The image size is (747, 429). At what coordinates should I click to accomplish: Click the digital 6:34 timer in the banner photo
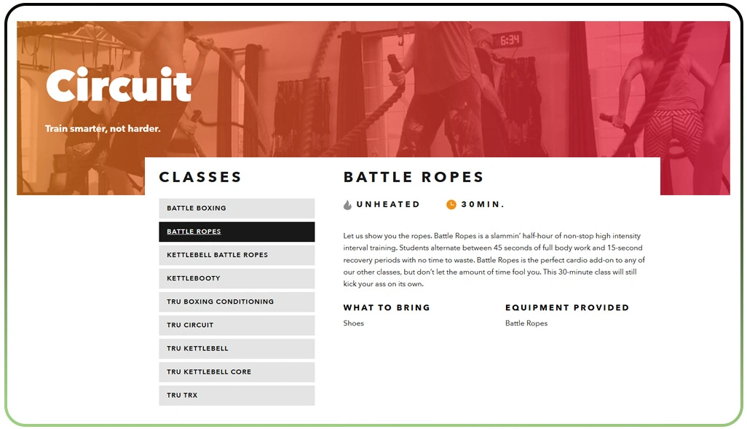coord(507,40)
